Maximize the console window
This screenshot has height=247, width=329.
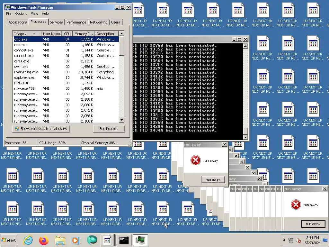[x=240, y=39]
